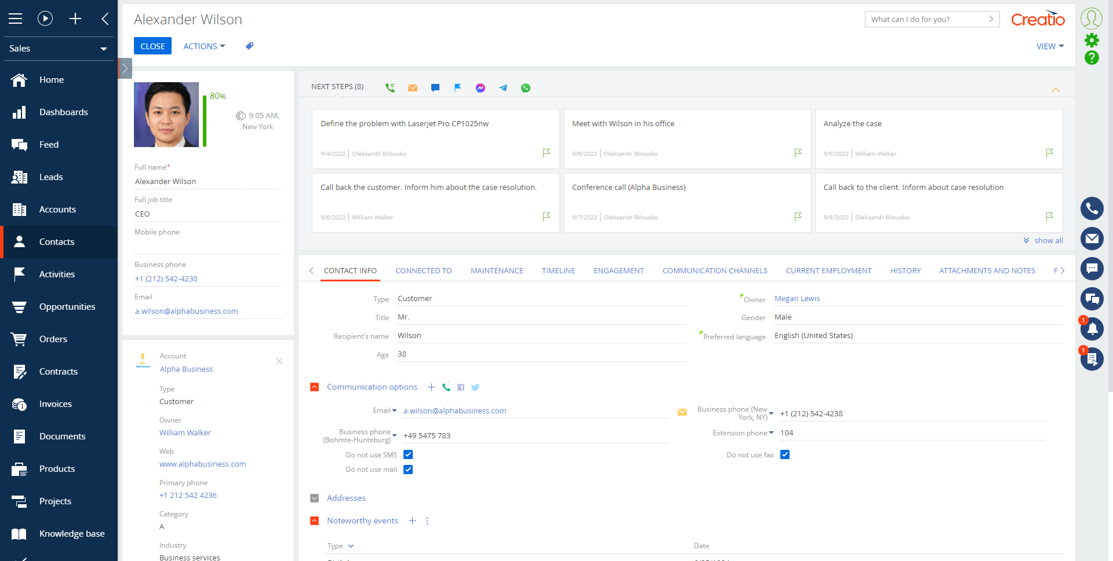
Task: Click the blue Close button
Action: click(x=152, y=46)
